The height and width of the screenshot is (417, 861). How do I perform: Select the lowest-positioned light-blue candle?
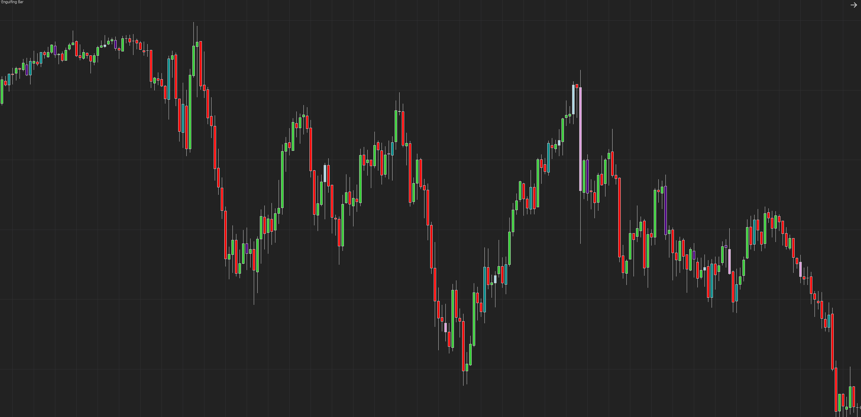click(x=495, y=279)
